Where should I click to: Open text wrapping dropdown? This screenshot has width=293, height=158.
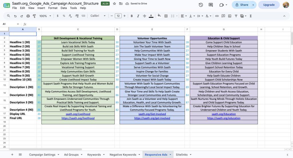[x=200, y=16]
